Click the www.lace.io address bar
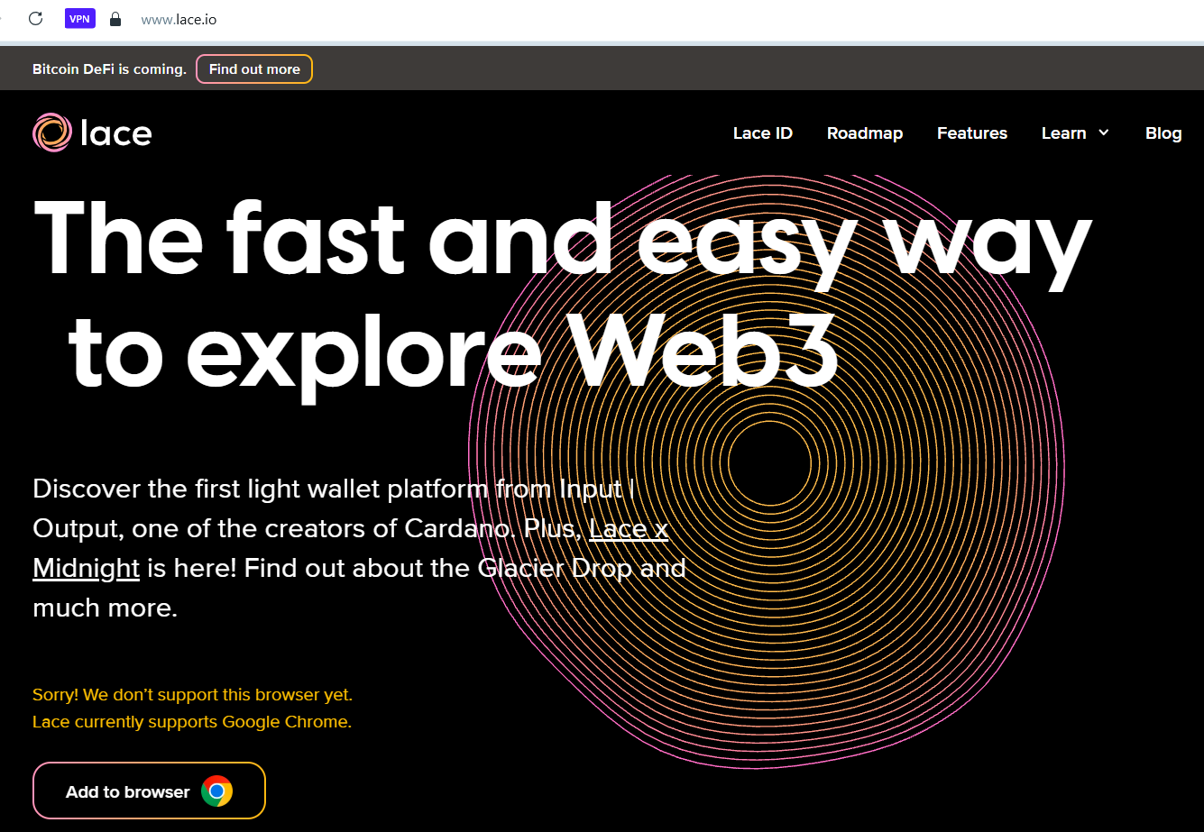The image size is (1204, 832). pos(179,19)
